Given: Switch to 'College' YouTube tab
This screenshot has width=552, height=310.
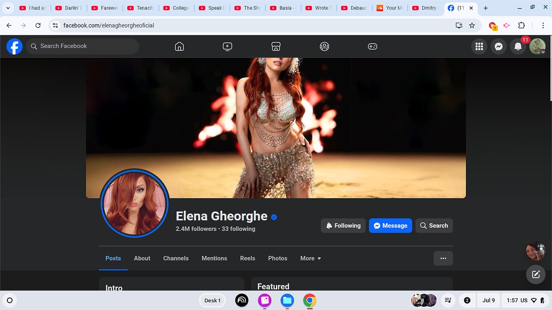Looking at the screenshot, I should [x=176, y=8].
